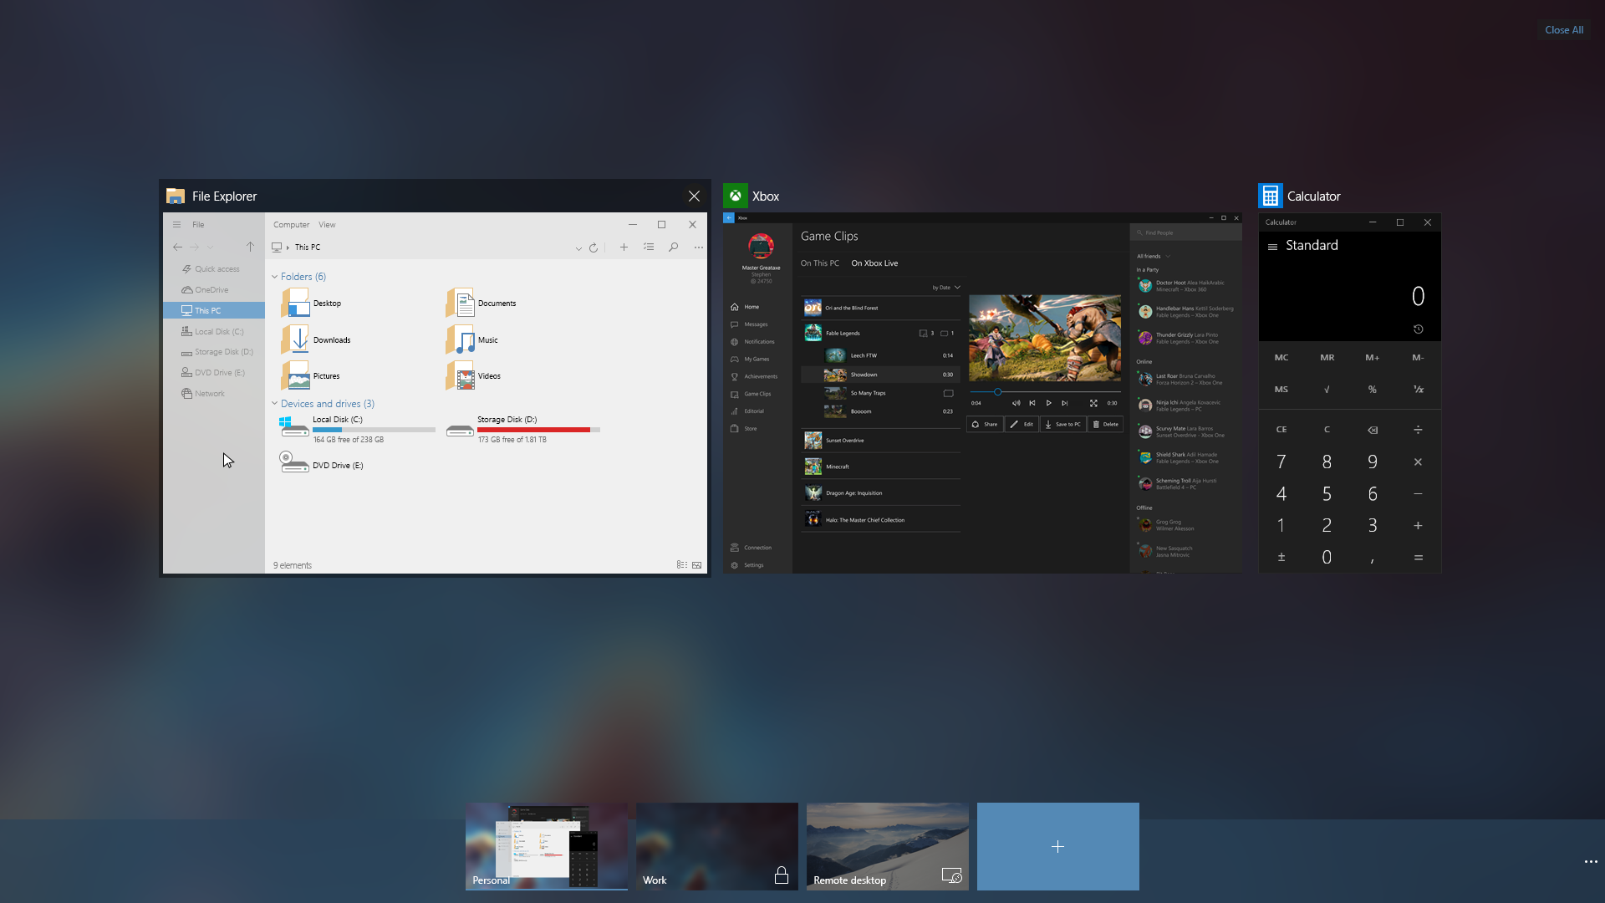
Task: Switch to large thumbnails view in File Explorer status bar
Action: 696,565
